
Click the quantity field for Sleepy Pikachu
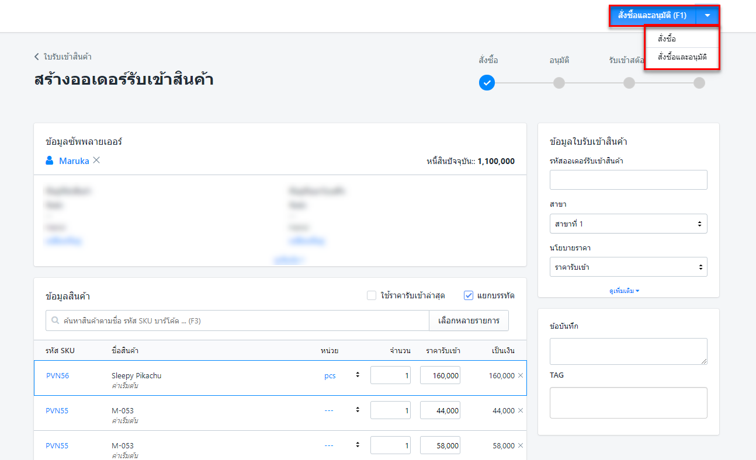tap(390, 375)
